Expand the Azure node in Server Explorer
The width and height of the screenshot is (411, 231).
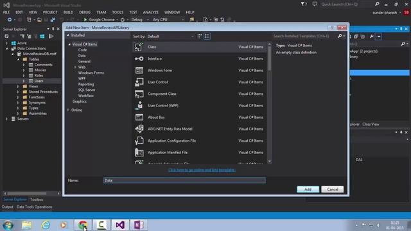pyautogui.click(x=7, y=43)
